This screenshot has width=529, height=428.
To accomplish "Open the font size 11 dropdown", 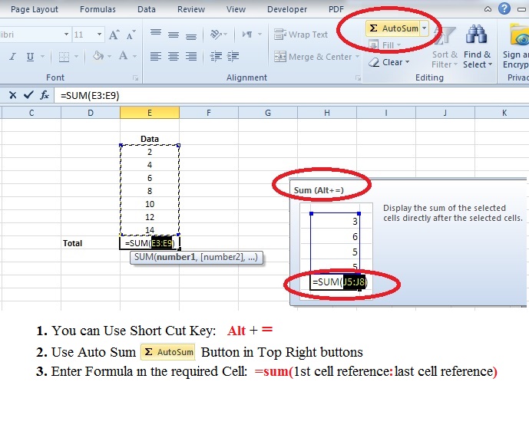I will point(99,35).
